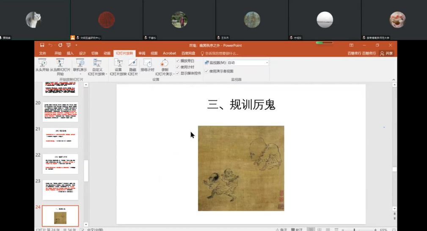Click the slide panel scroll-down arrow
The image size is (427, 231).
[x=86, y=225]
